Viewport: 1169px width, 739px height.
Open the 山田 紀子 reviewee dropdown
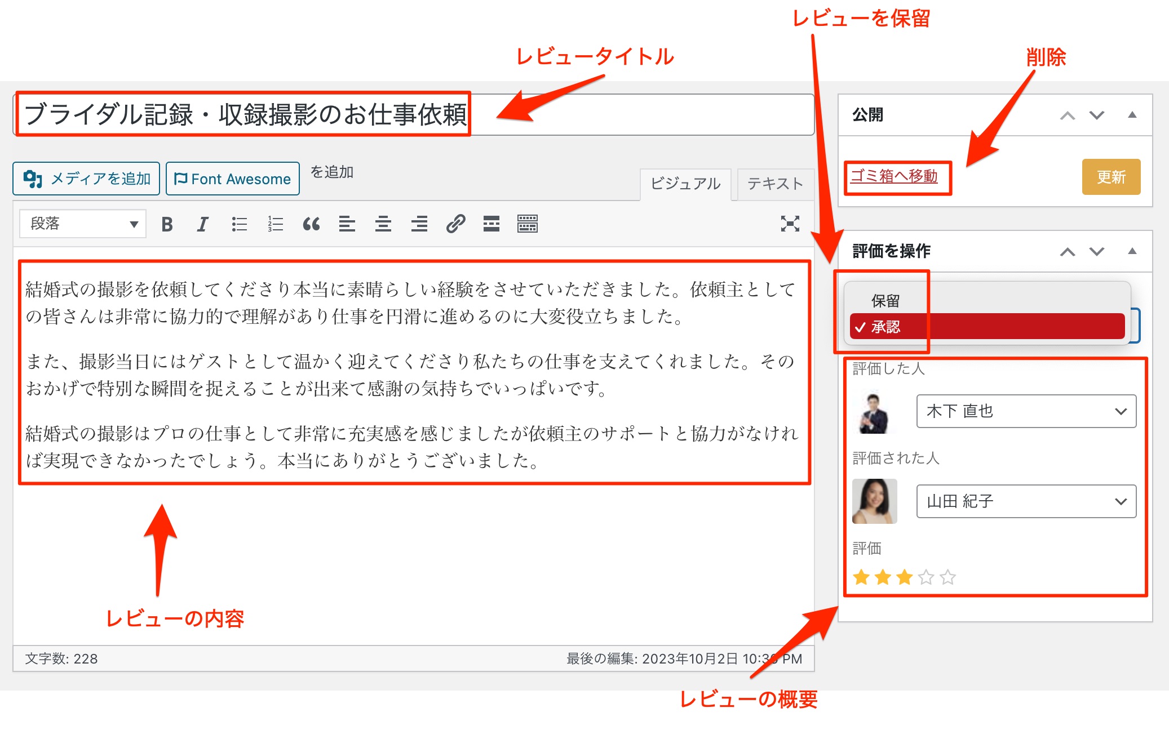click(1026, 501)
